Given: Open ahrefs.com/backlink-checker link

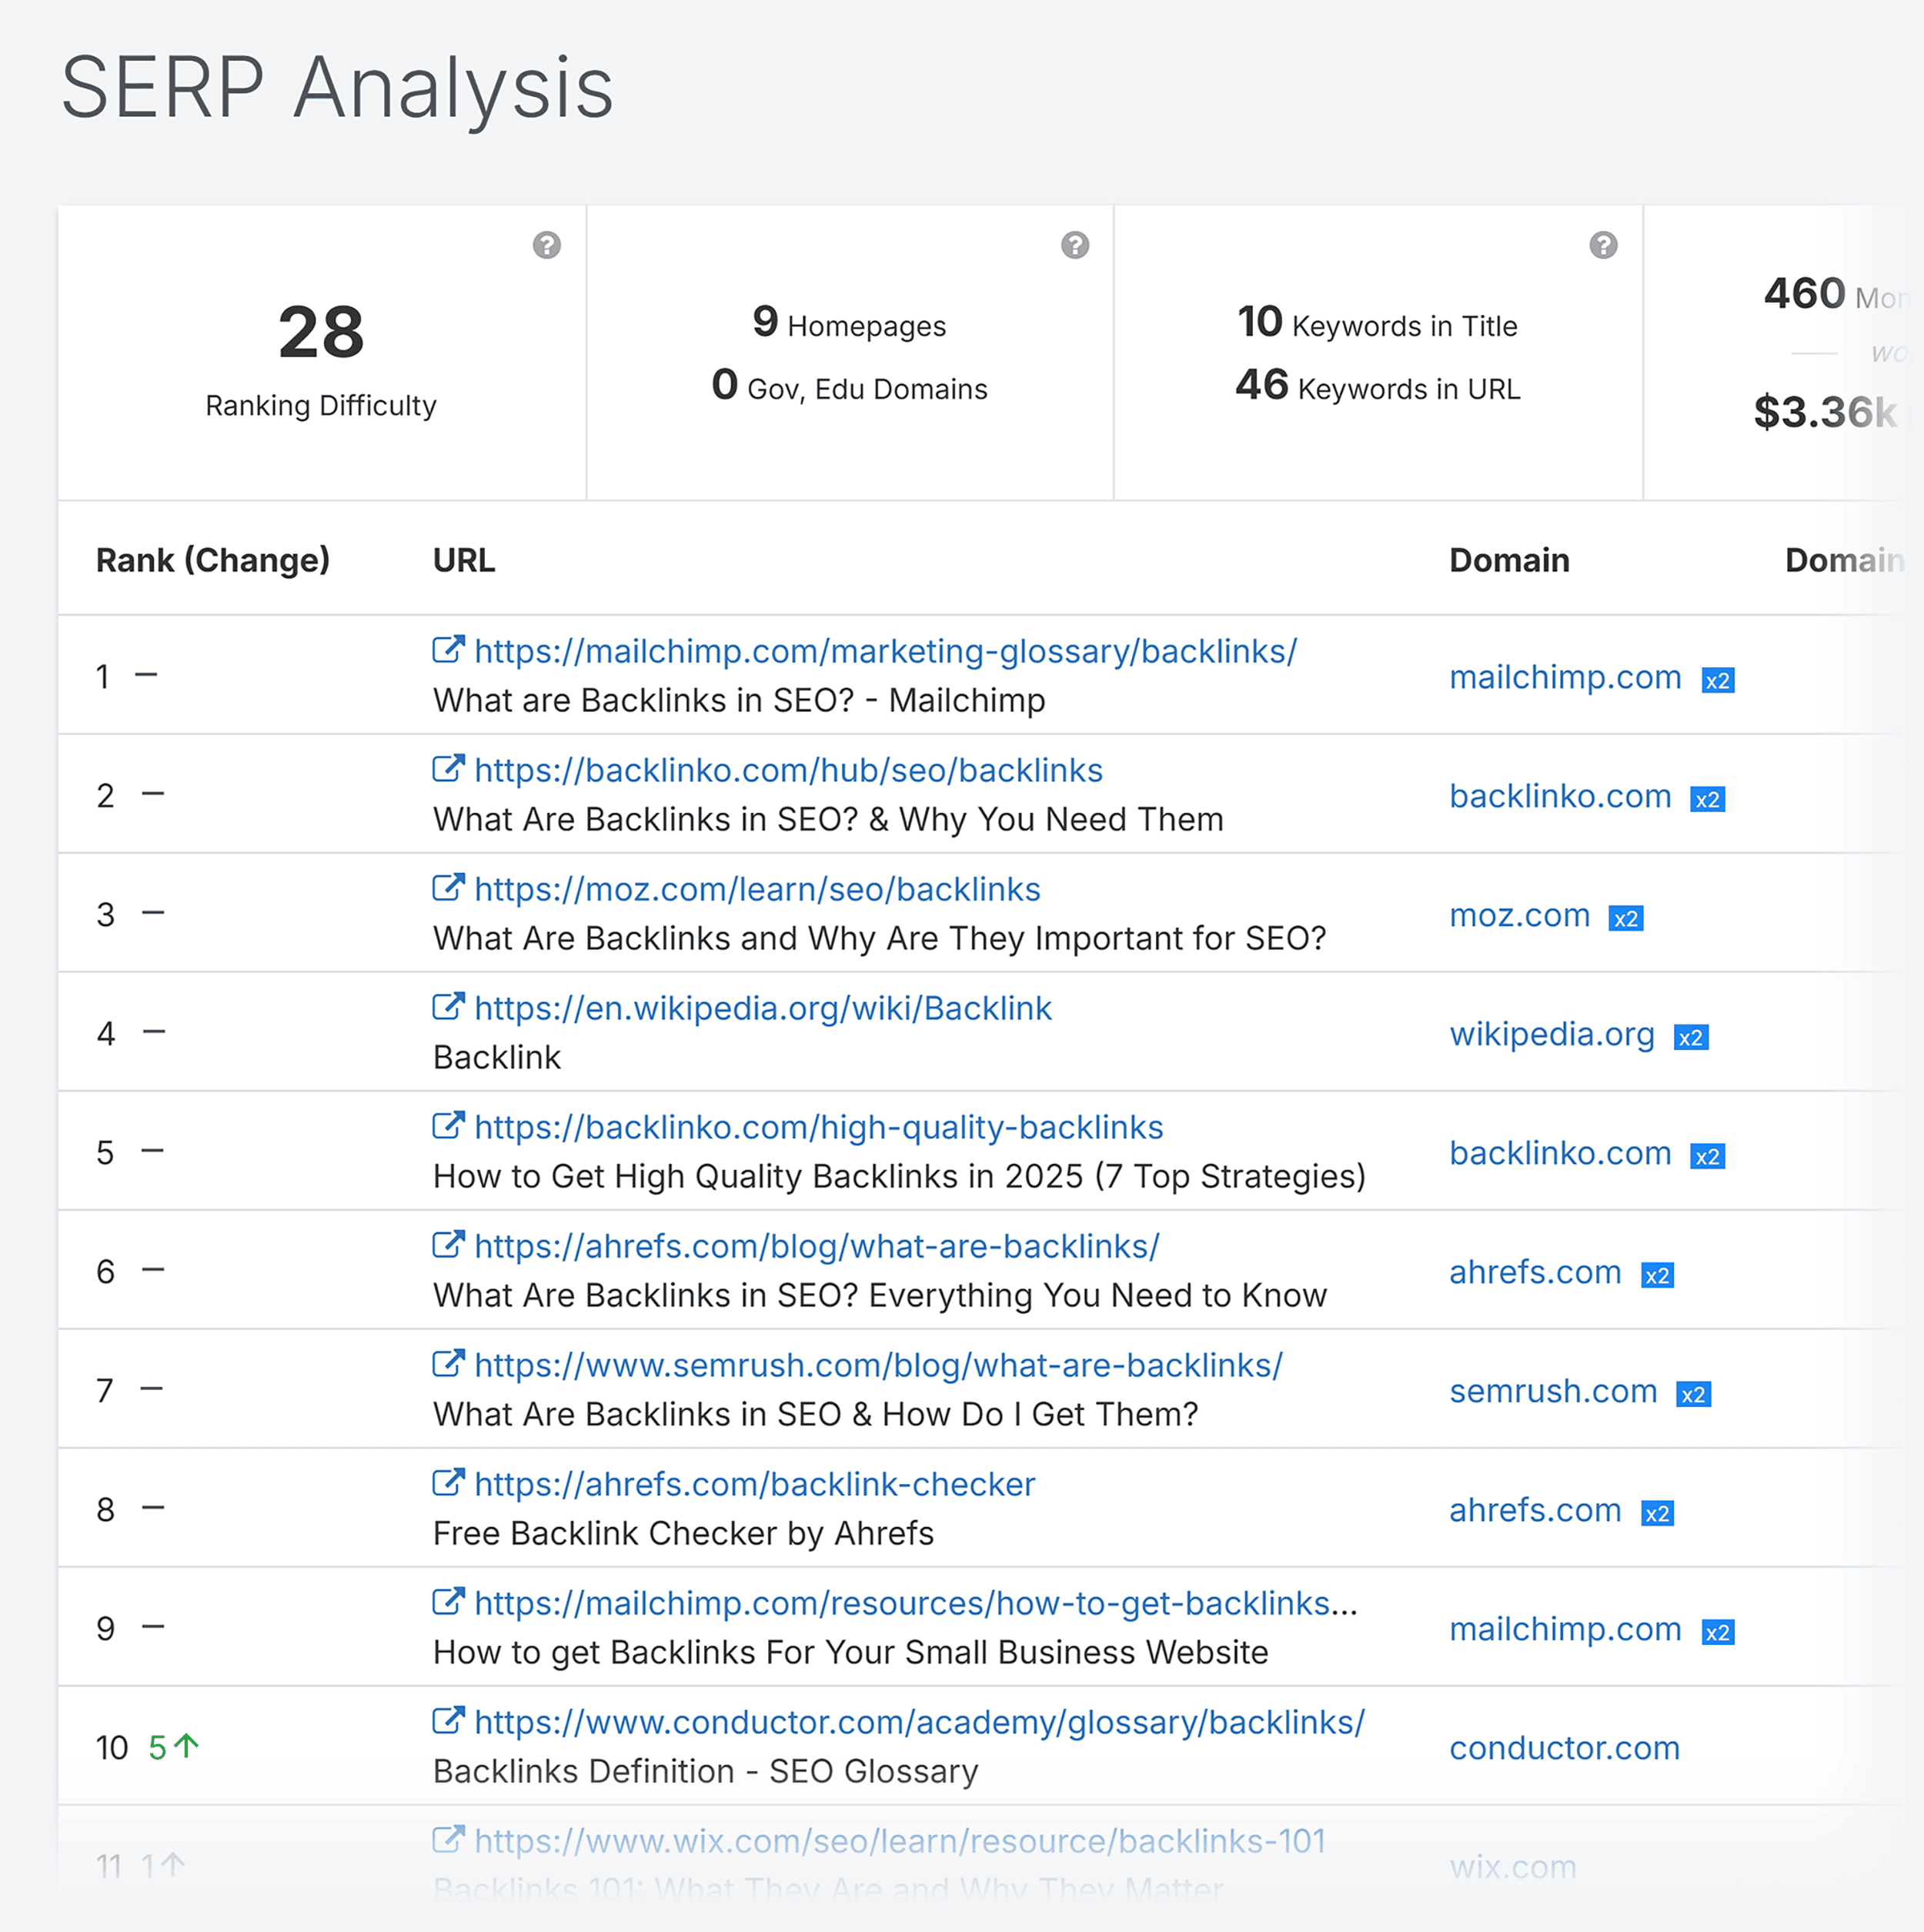Looking at the screenshot, I should 754,1485.
